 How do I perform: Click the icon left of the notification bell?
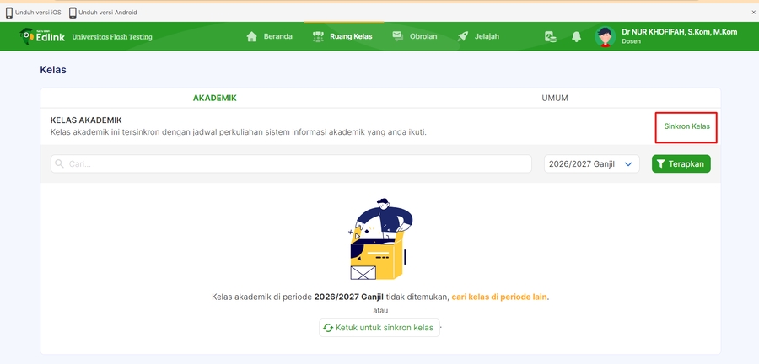click(x=550, y=36)
